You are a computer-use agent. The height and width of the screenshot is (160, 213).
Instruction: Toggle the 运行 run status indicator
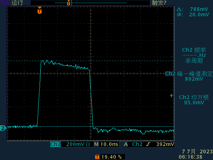click(17, 3)
